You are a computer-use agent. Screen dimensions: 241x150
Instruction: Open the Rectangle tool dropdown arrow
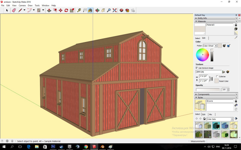[x=43, y=10]
